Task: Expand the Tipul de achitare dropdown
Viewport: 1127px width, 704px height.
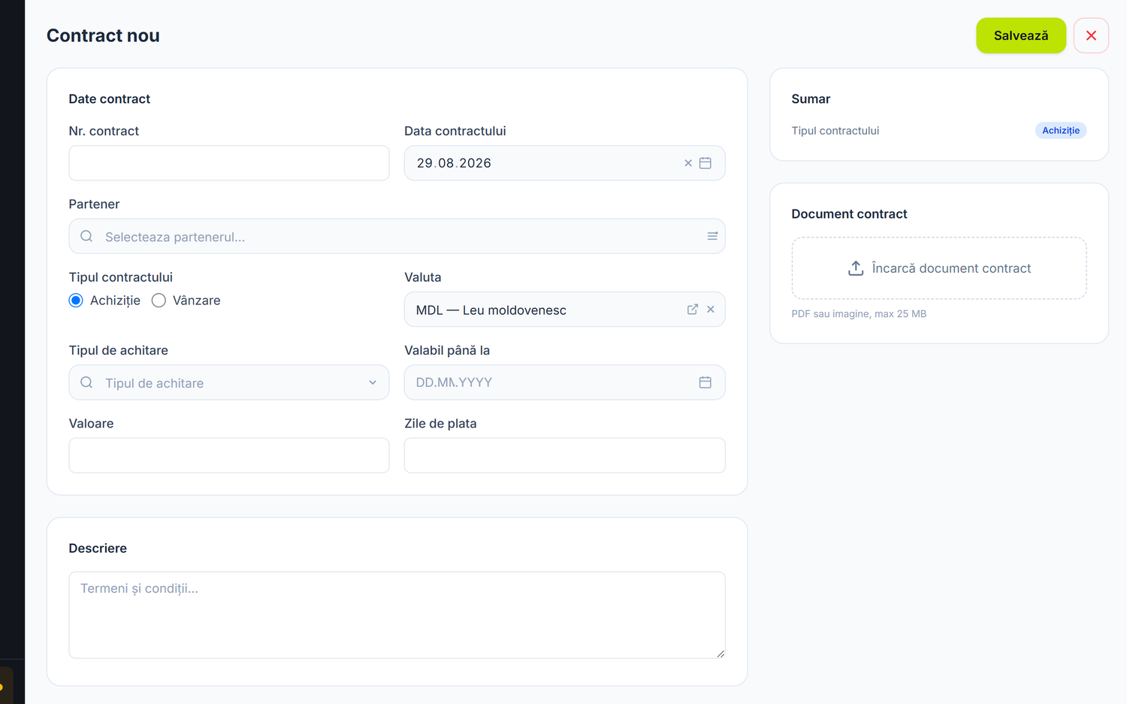Action: 373,383
